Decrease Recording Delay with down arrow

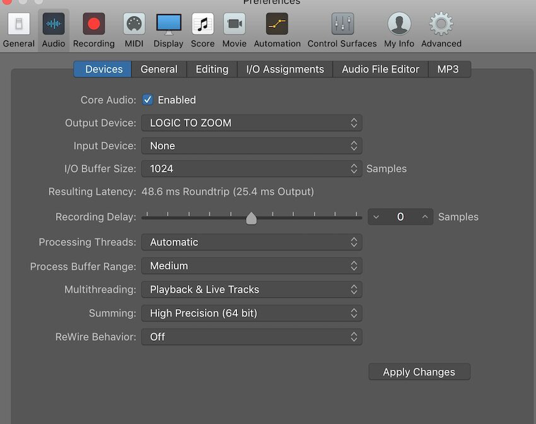376,217
